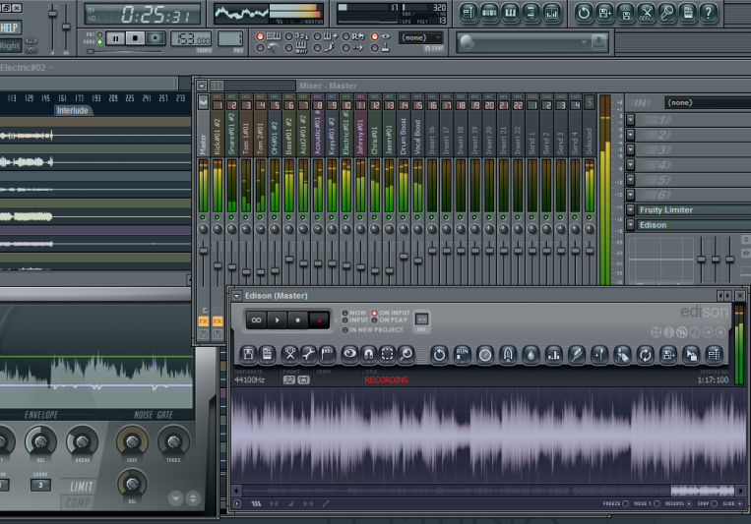Select Edison's NOW record option
The image size is (751, 524).
[x=354, y=313]
